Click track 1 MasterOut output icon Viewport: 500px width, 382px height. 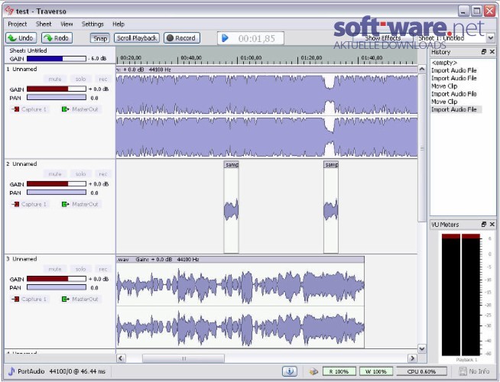click(66, 109)
